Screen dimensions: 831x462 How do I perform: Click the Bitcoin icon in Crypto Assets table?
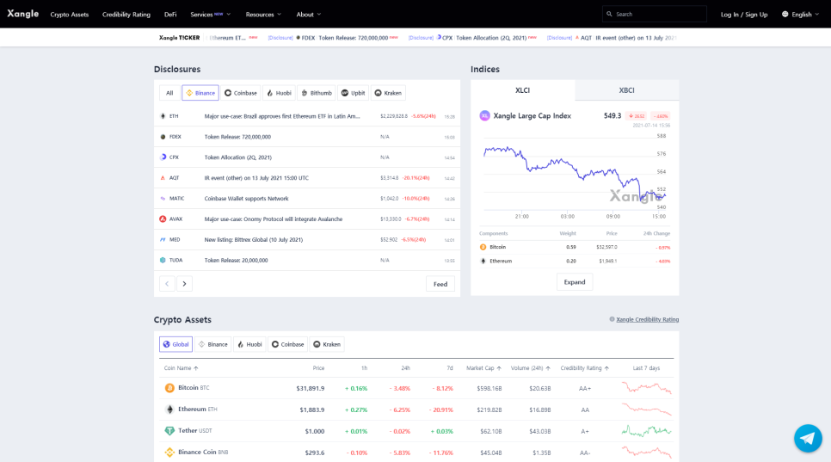coord(169,388)
